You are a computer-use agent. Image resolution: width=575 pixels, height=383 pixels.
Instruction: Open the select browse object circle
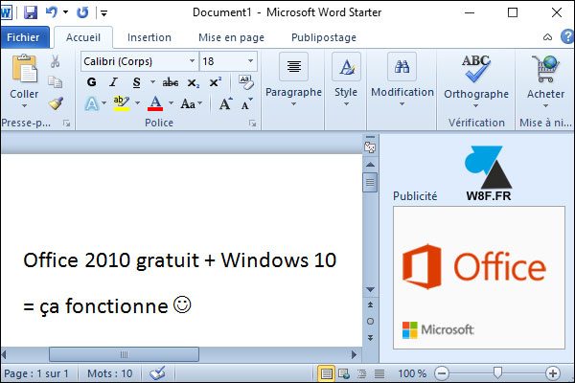click(370, 321)
